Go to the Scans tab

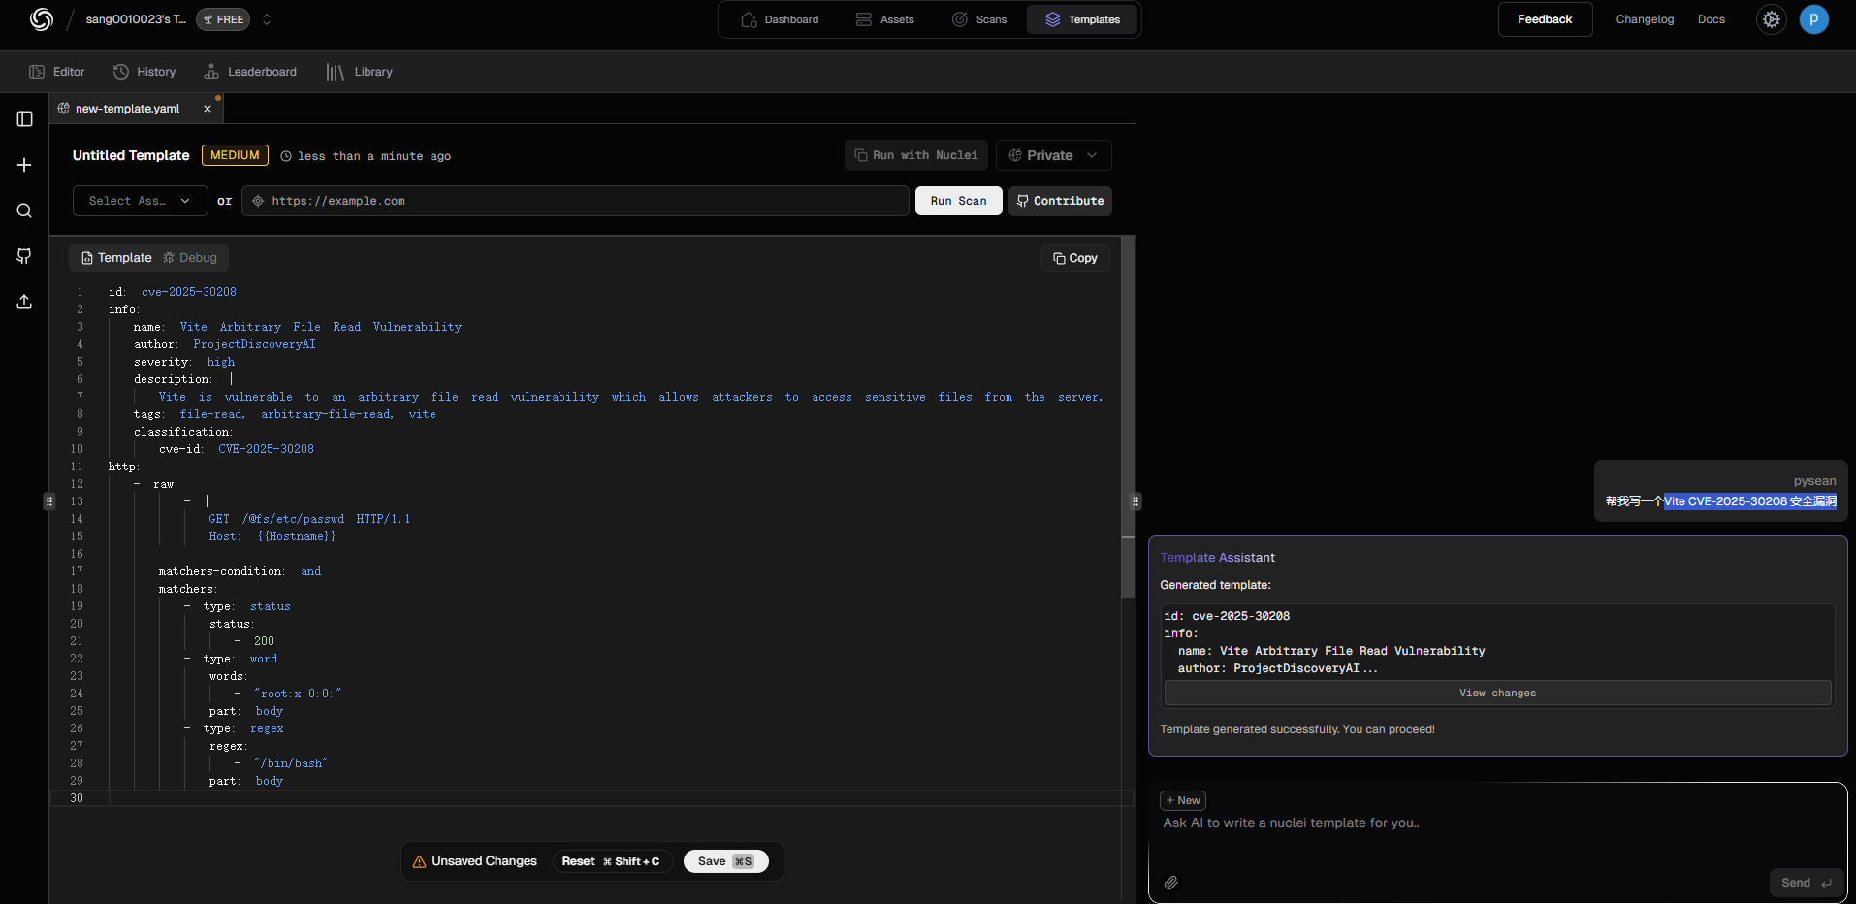click(979, 19)
